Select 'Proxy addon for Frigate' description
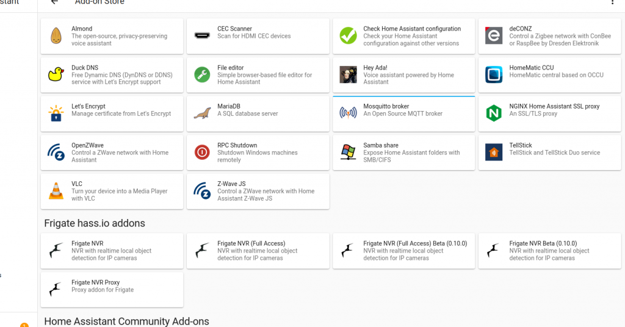The height and width of the screenshot is (327, 625). (103, 290)
